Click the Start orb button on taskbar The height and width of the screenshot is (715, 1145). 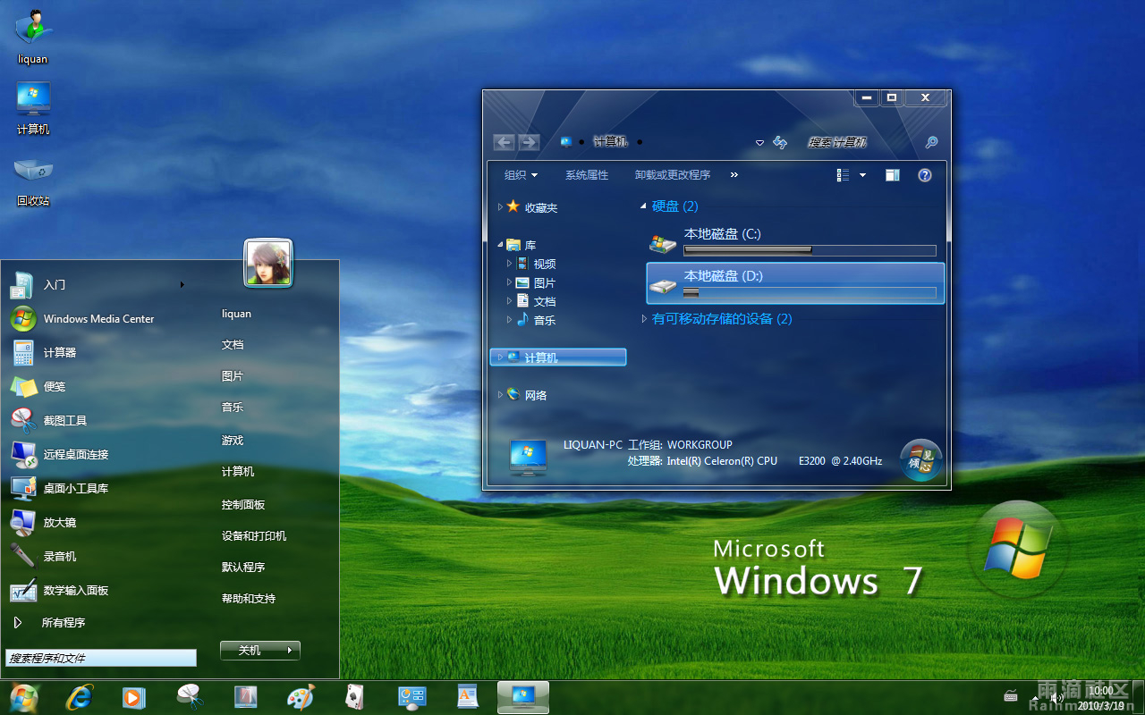tap(24, 697)
